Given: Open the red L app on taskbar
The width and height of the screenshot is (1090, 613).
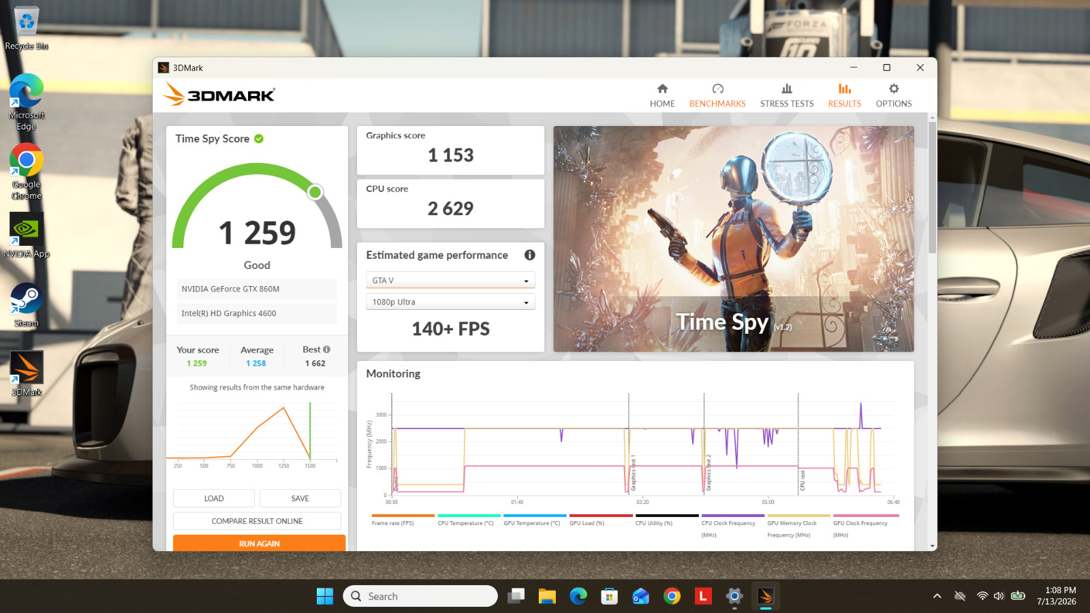Looking at the screenshot, I should (x=703, y=596).
